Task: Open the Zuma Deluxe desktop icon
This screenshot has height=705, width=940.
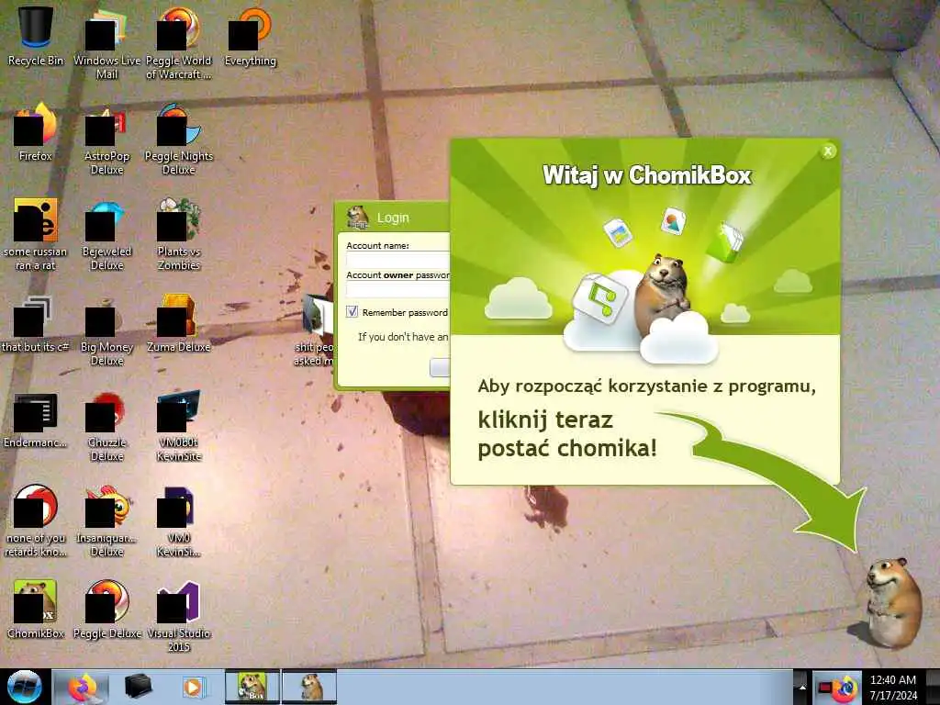Action: click(x=179, y=324)
